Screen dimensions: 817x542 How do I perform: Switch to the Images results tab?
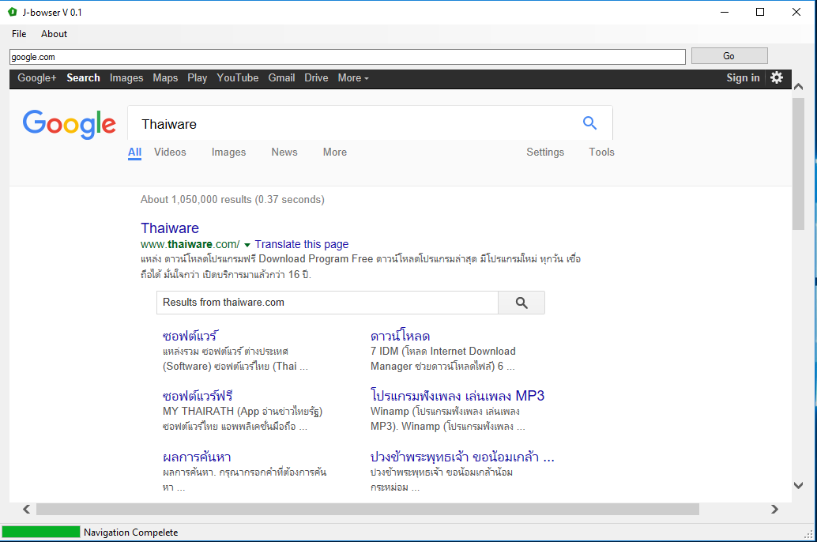click(x=228, y=152)
